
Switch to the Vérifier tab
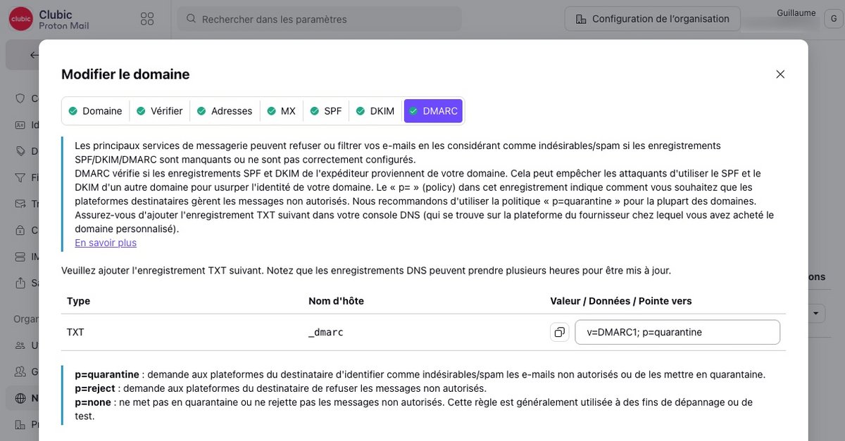[160, 111]
